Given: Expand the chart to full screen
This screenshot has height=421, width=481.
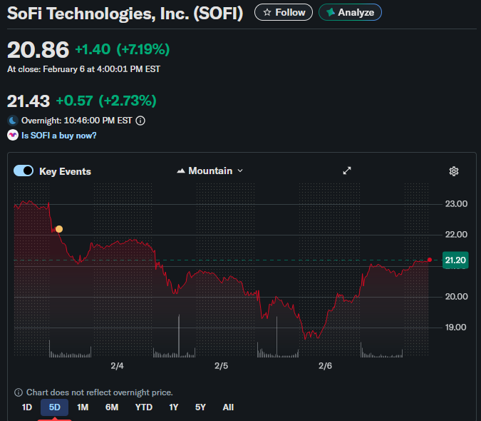Looking at the screenshot, I should (x=347, y=171).
